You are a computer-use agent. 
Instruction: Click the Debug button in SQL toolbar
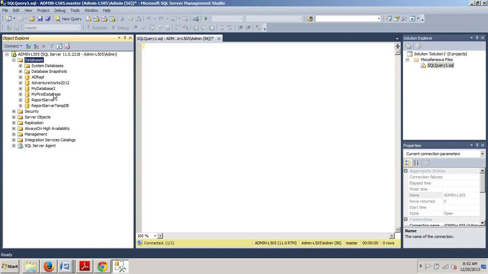[x=121, y=28]
